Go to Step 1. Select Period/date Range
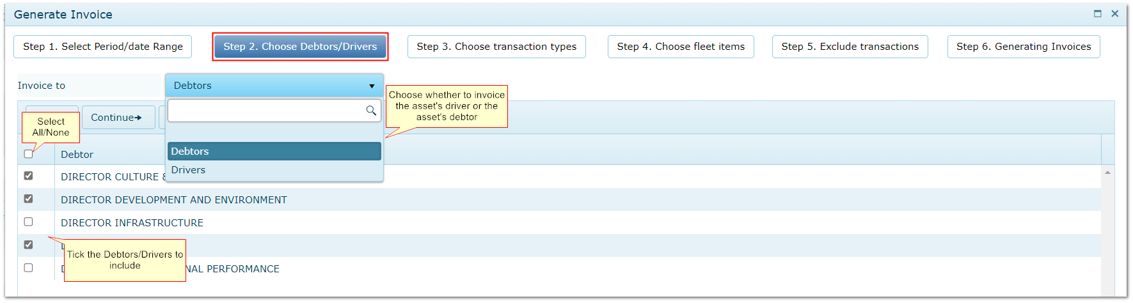This screenshot has height=303, width=1133. coord(102,47)
